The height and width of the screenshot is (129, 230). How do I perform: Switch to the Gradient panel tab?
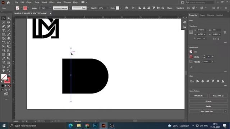pos(220,15)
